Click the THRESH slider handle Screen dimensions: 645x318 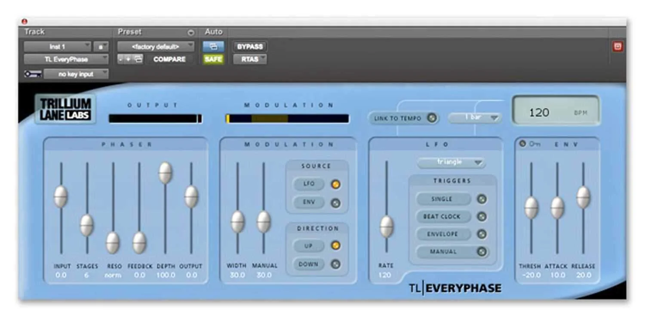click(x=531, y=208)
